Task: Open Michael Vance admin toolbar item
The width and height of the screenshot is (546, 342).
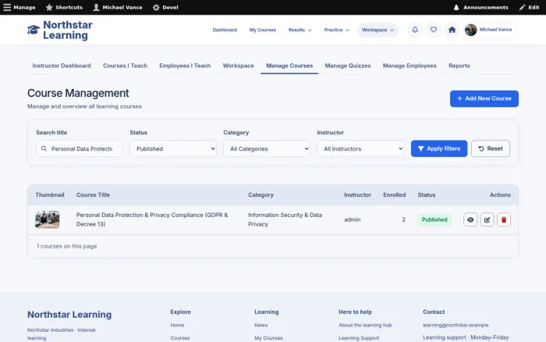Action: [118, 7]
